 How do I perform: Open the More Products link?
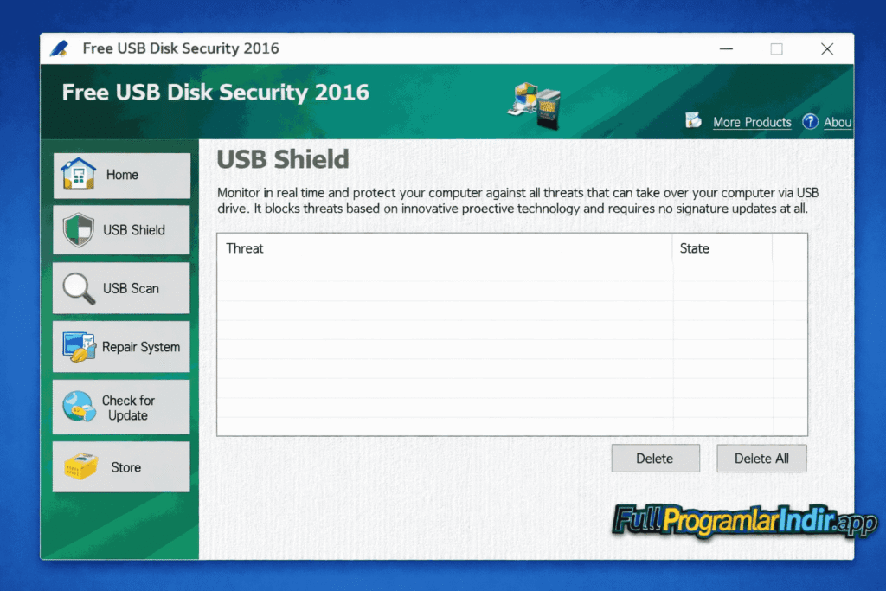click(x=751, y=122)
